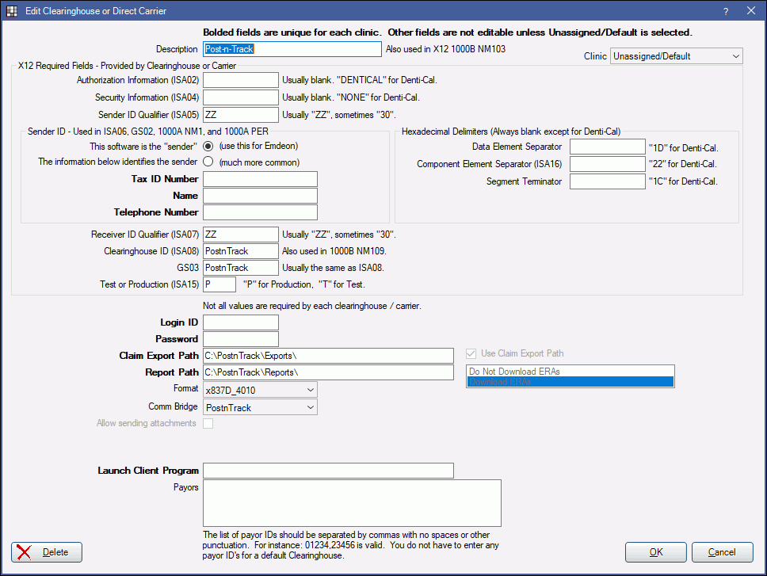Click the Test or Production (ISA15) field
Screen dimensions: 767x576
coord(219,284)
